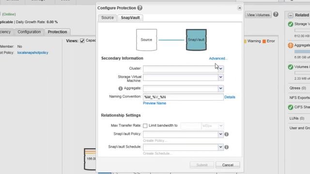Click the Aggregate capacity bar in Related panel
The height and width of the screenshot is (174, 310).
click(302, 52)
